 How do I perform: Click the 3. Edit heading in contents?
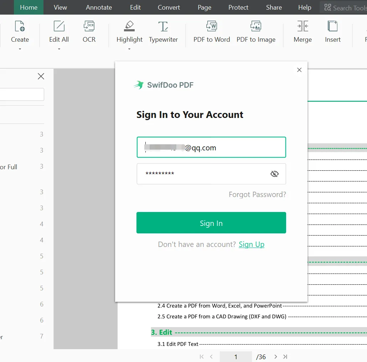pyautogui.click(x=161, y=332)
